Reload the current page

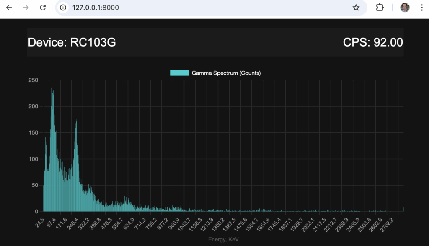coord(42,8)
